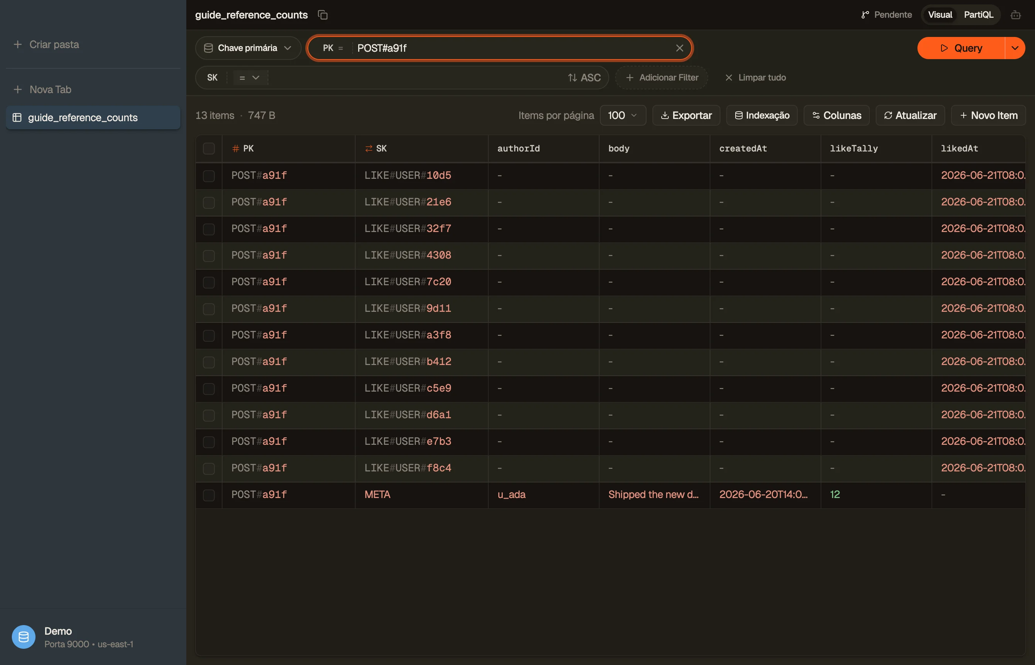Click the Exportar download button
This screenshot has width=1035, height=665.
pos(686,115)
